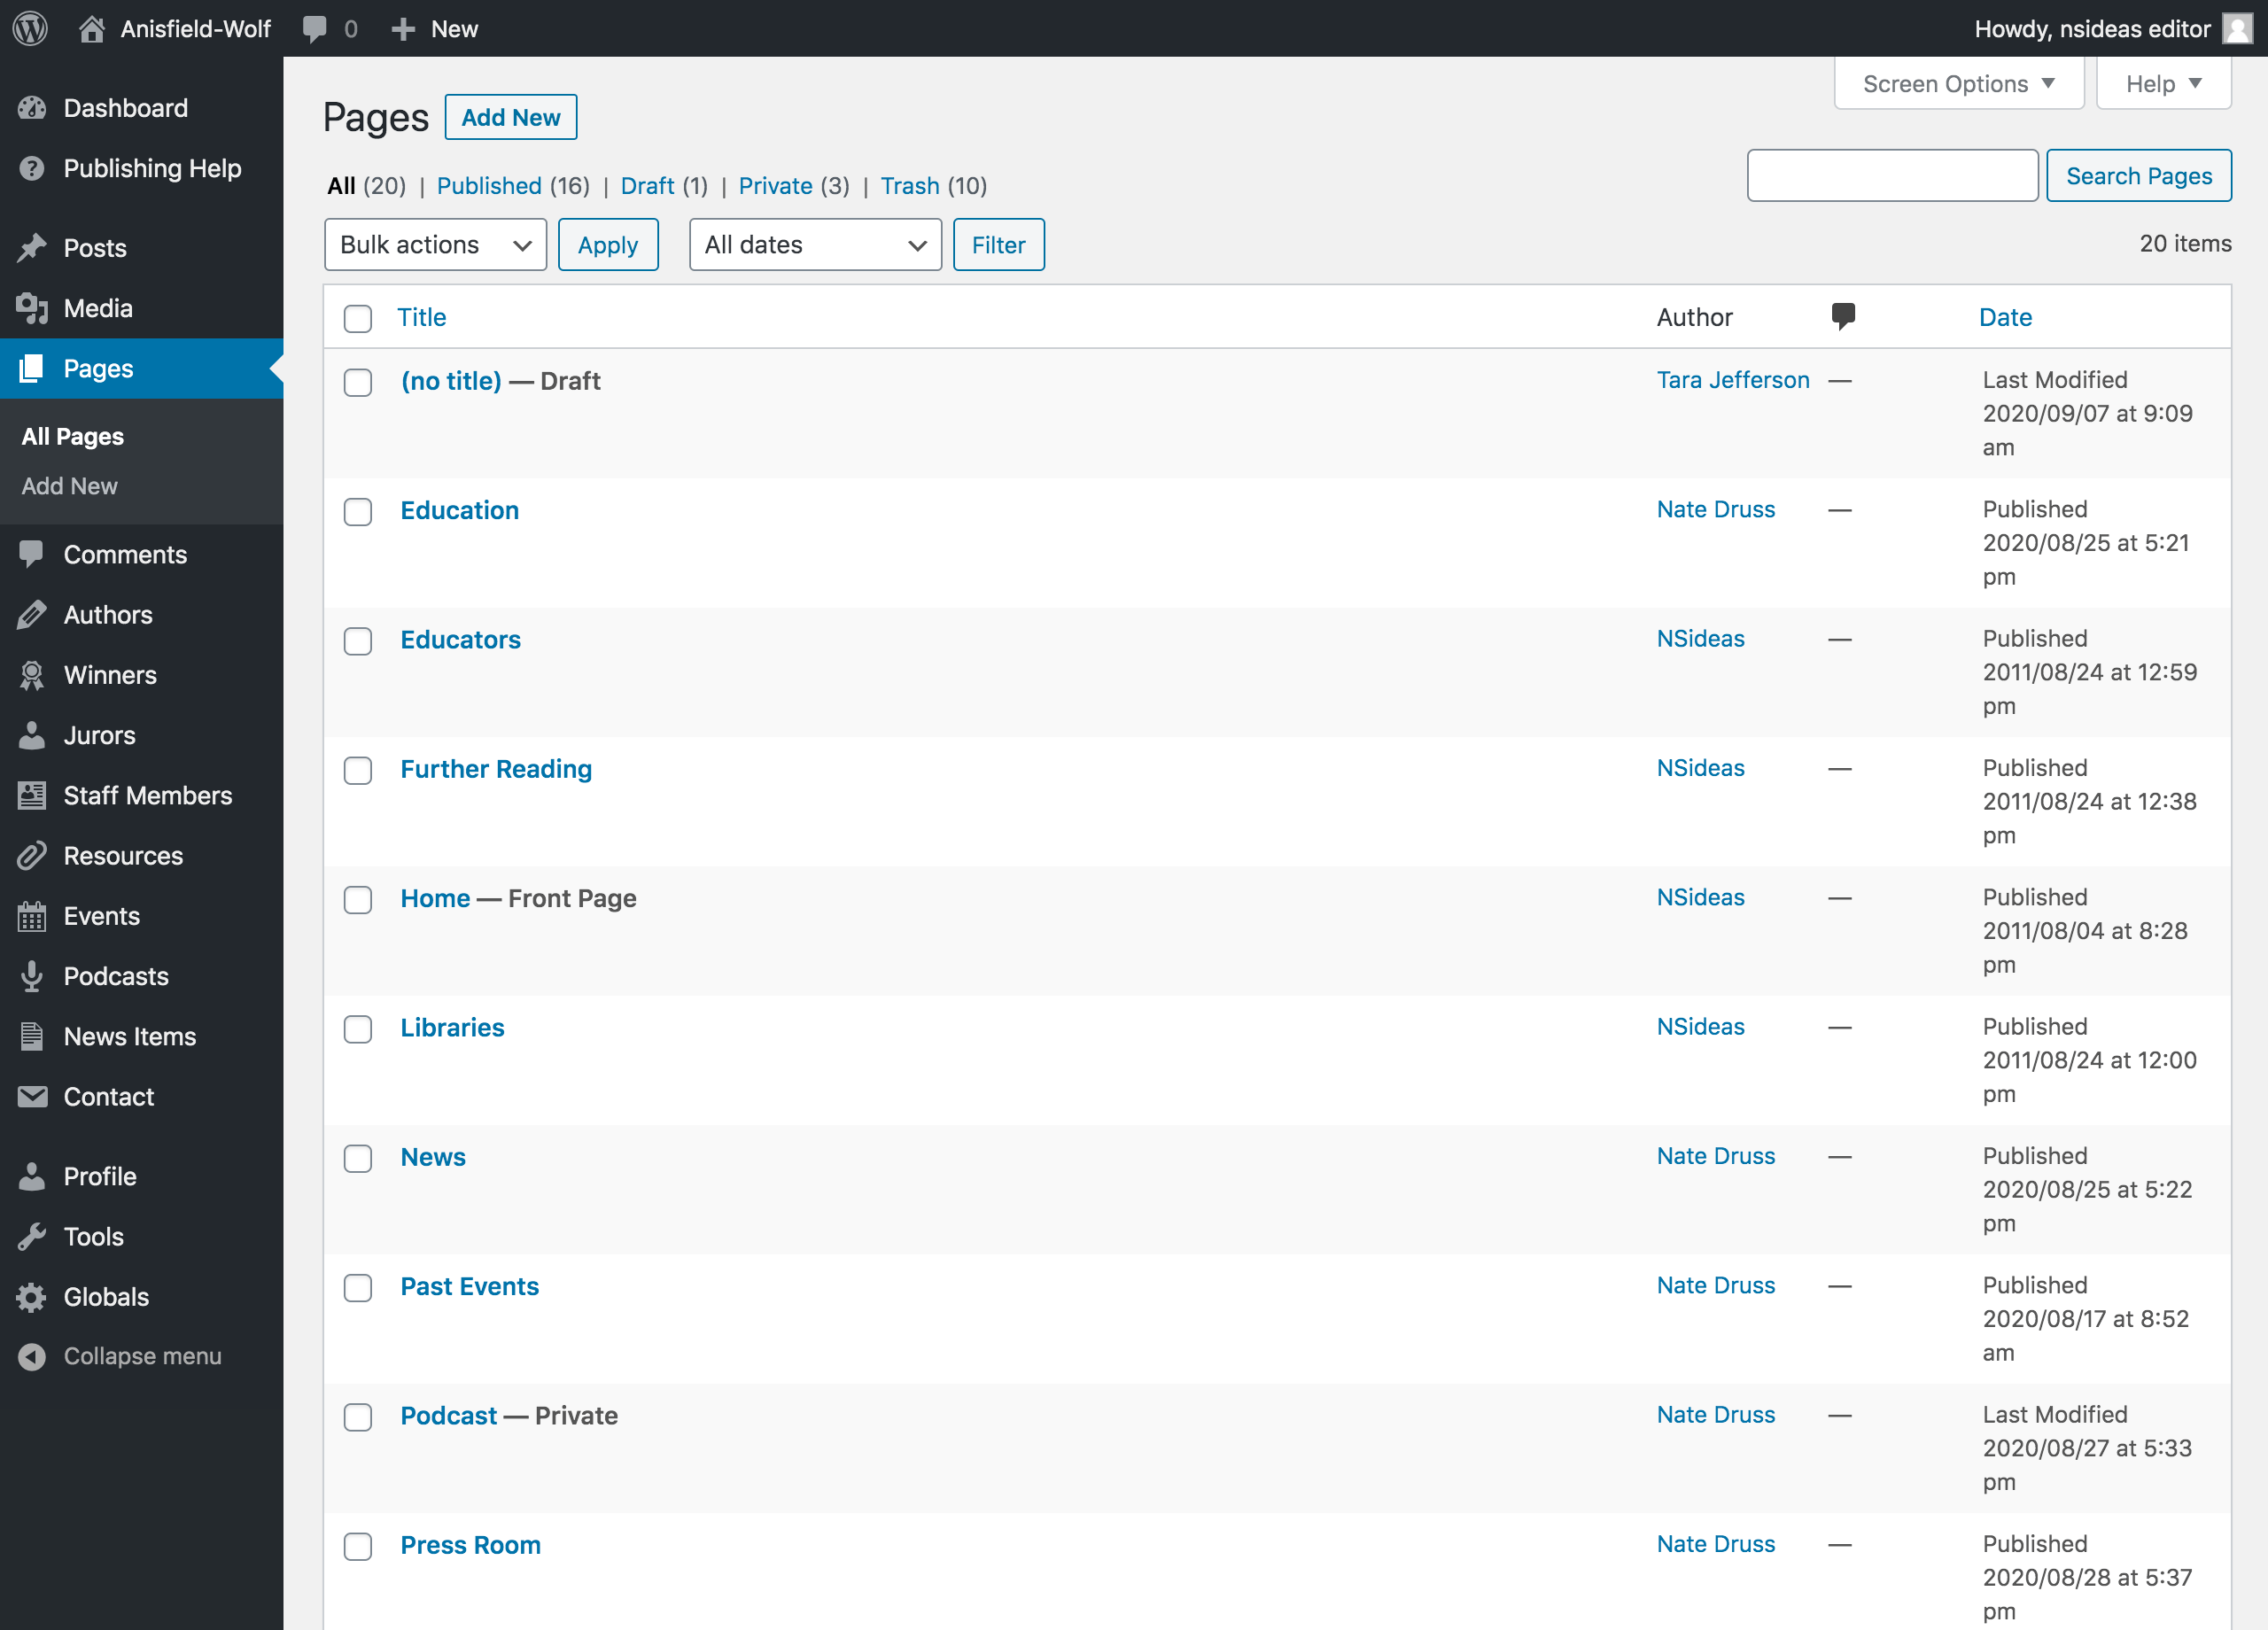The image size is (2268, 1630).
Task: Select All Pages in the sidebar submenu
Action: tap(73, 436)
